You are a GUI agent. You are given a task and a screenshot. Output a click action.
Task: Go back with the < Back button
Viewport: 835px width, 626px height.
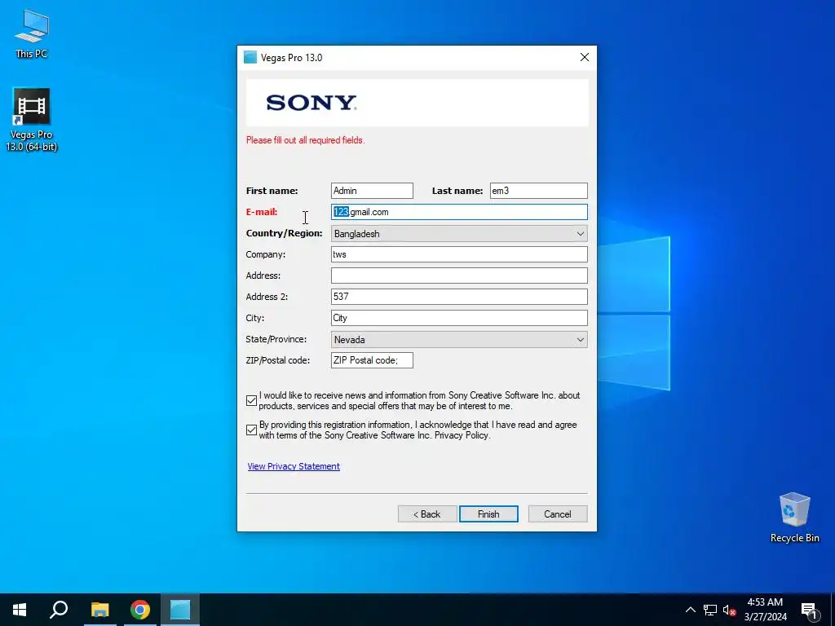coord(427,514)
